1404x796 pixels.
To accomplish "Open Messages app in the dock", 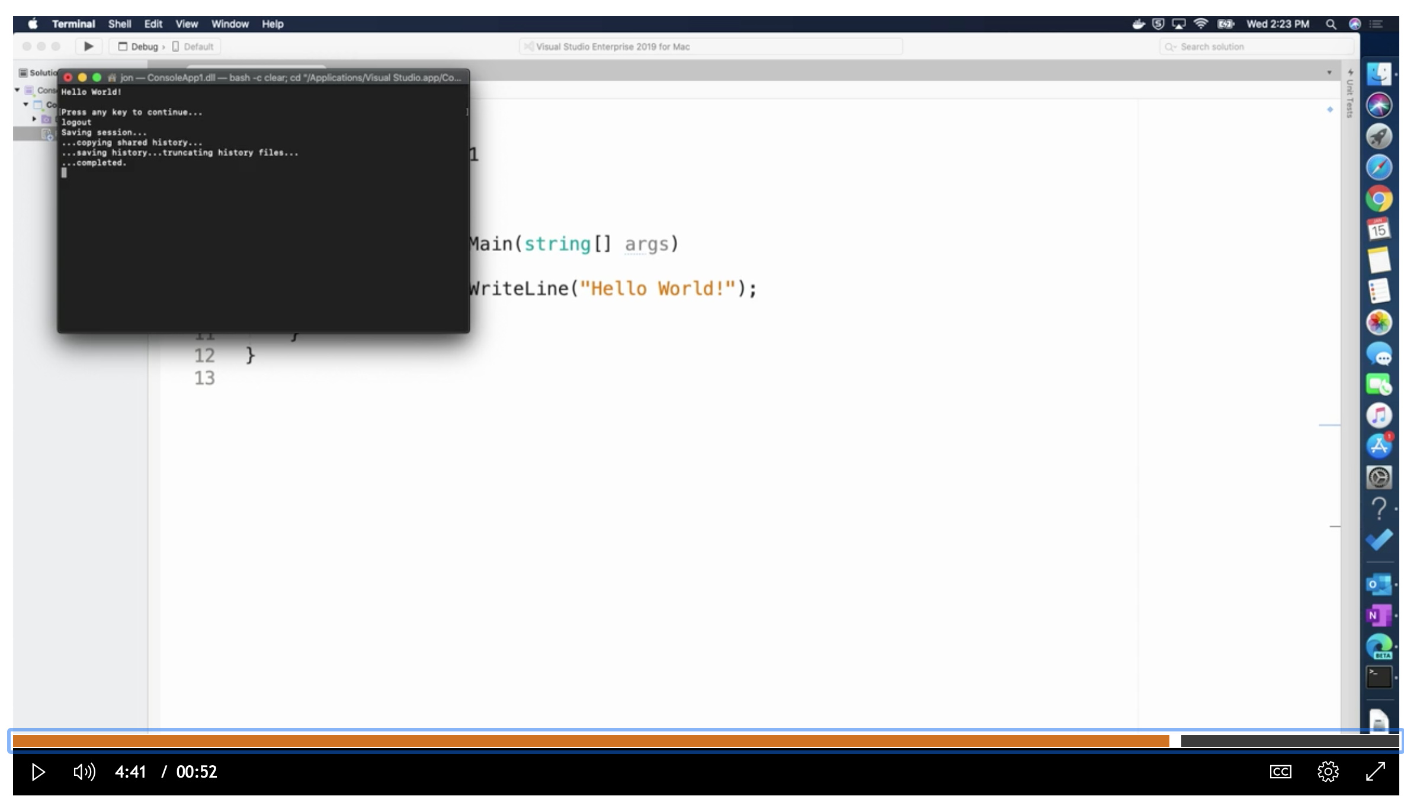I will point(1379,354).
